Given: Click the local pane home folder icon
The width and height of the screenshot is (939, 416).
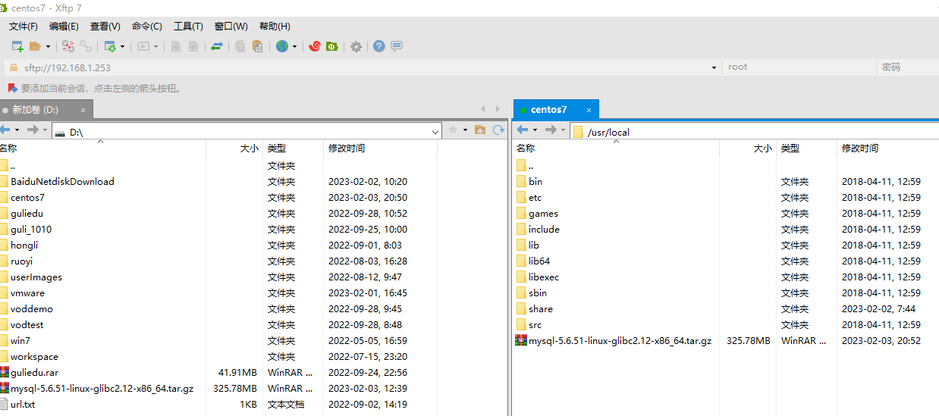Looking at the screenshot, I should click(x=479, y=130).
